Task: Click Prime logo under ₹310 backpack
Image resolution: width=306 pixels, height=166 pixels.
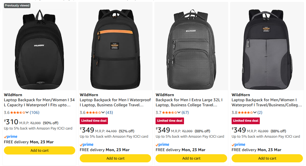Action: 11,137
